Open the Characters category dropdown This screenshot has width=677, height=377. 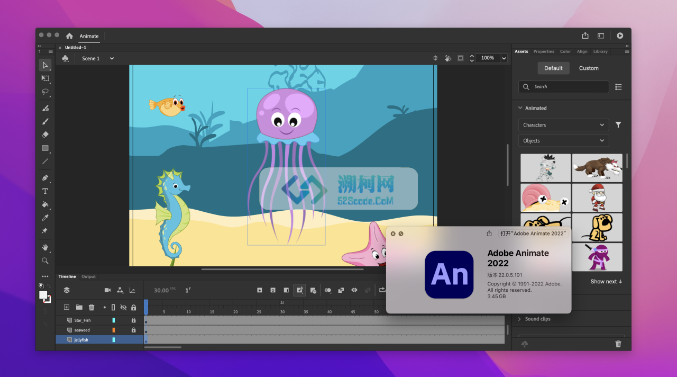tap(563, 125)
